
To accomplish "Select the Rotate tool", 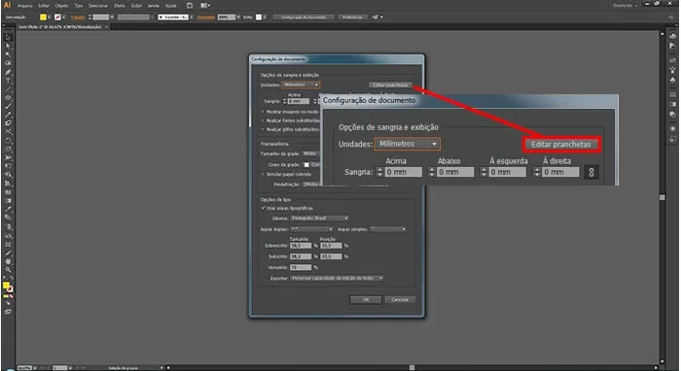I will tap(8, 141).
